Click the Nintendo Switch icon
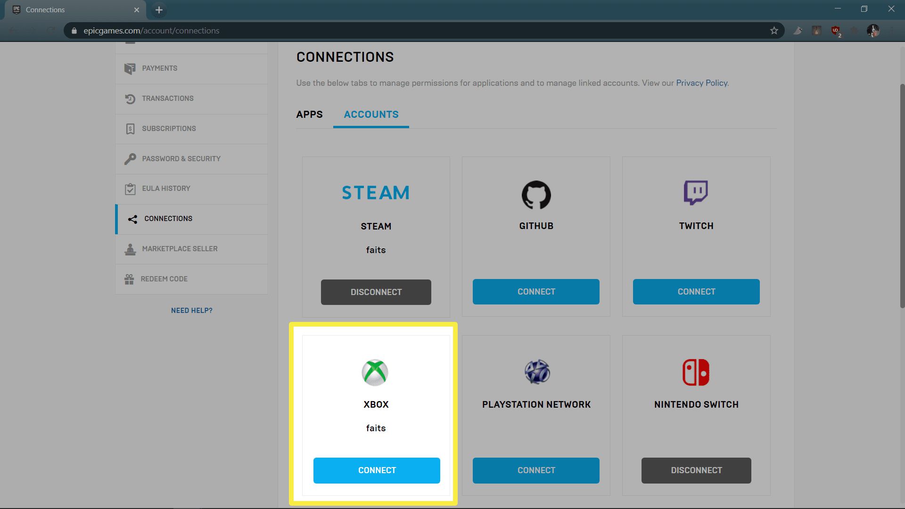 (x=696, y=372)
